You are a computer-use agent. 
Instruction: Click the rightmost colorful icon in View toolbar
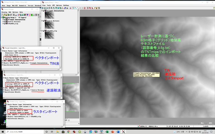coord(99,8)
